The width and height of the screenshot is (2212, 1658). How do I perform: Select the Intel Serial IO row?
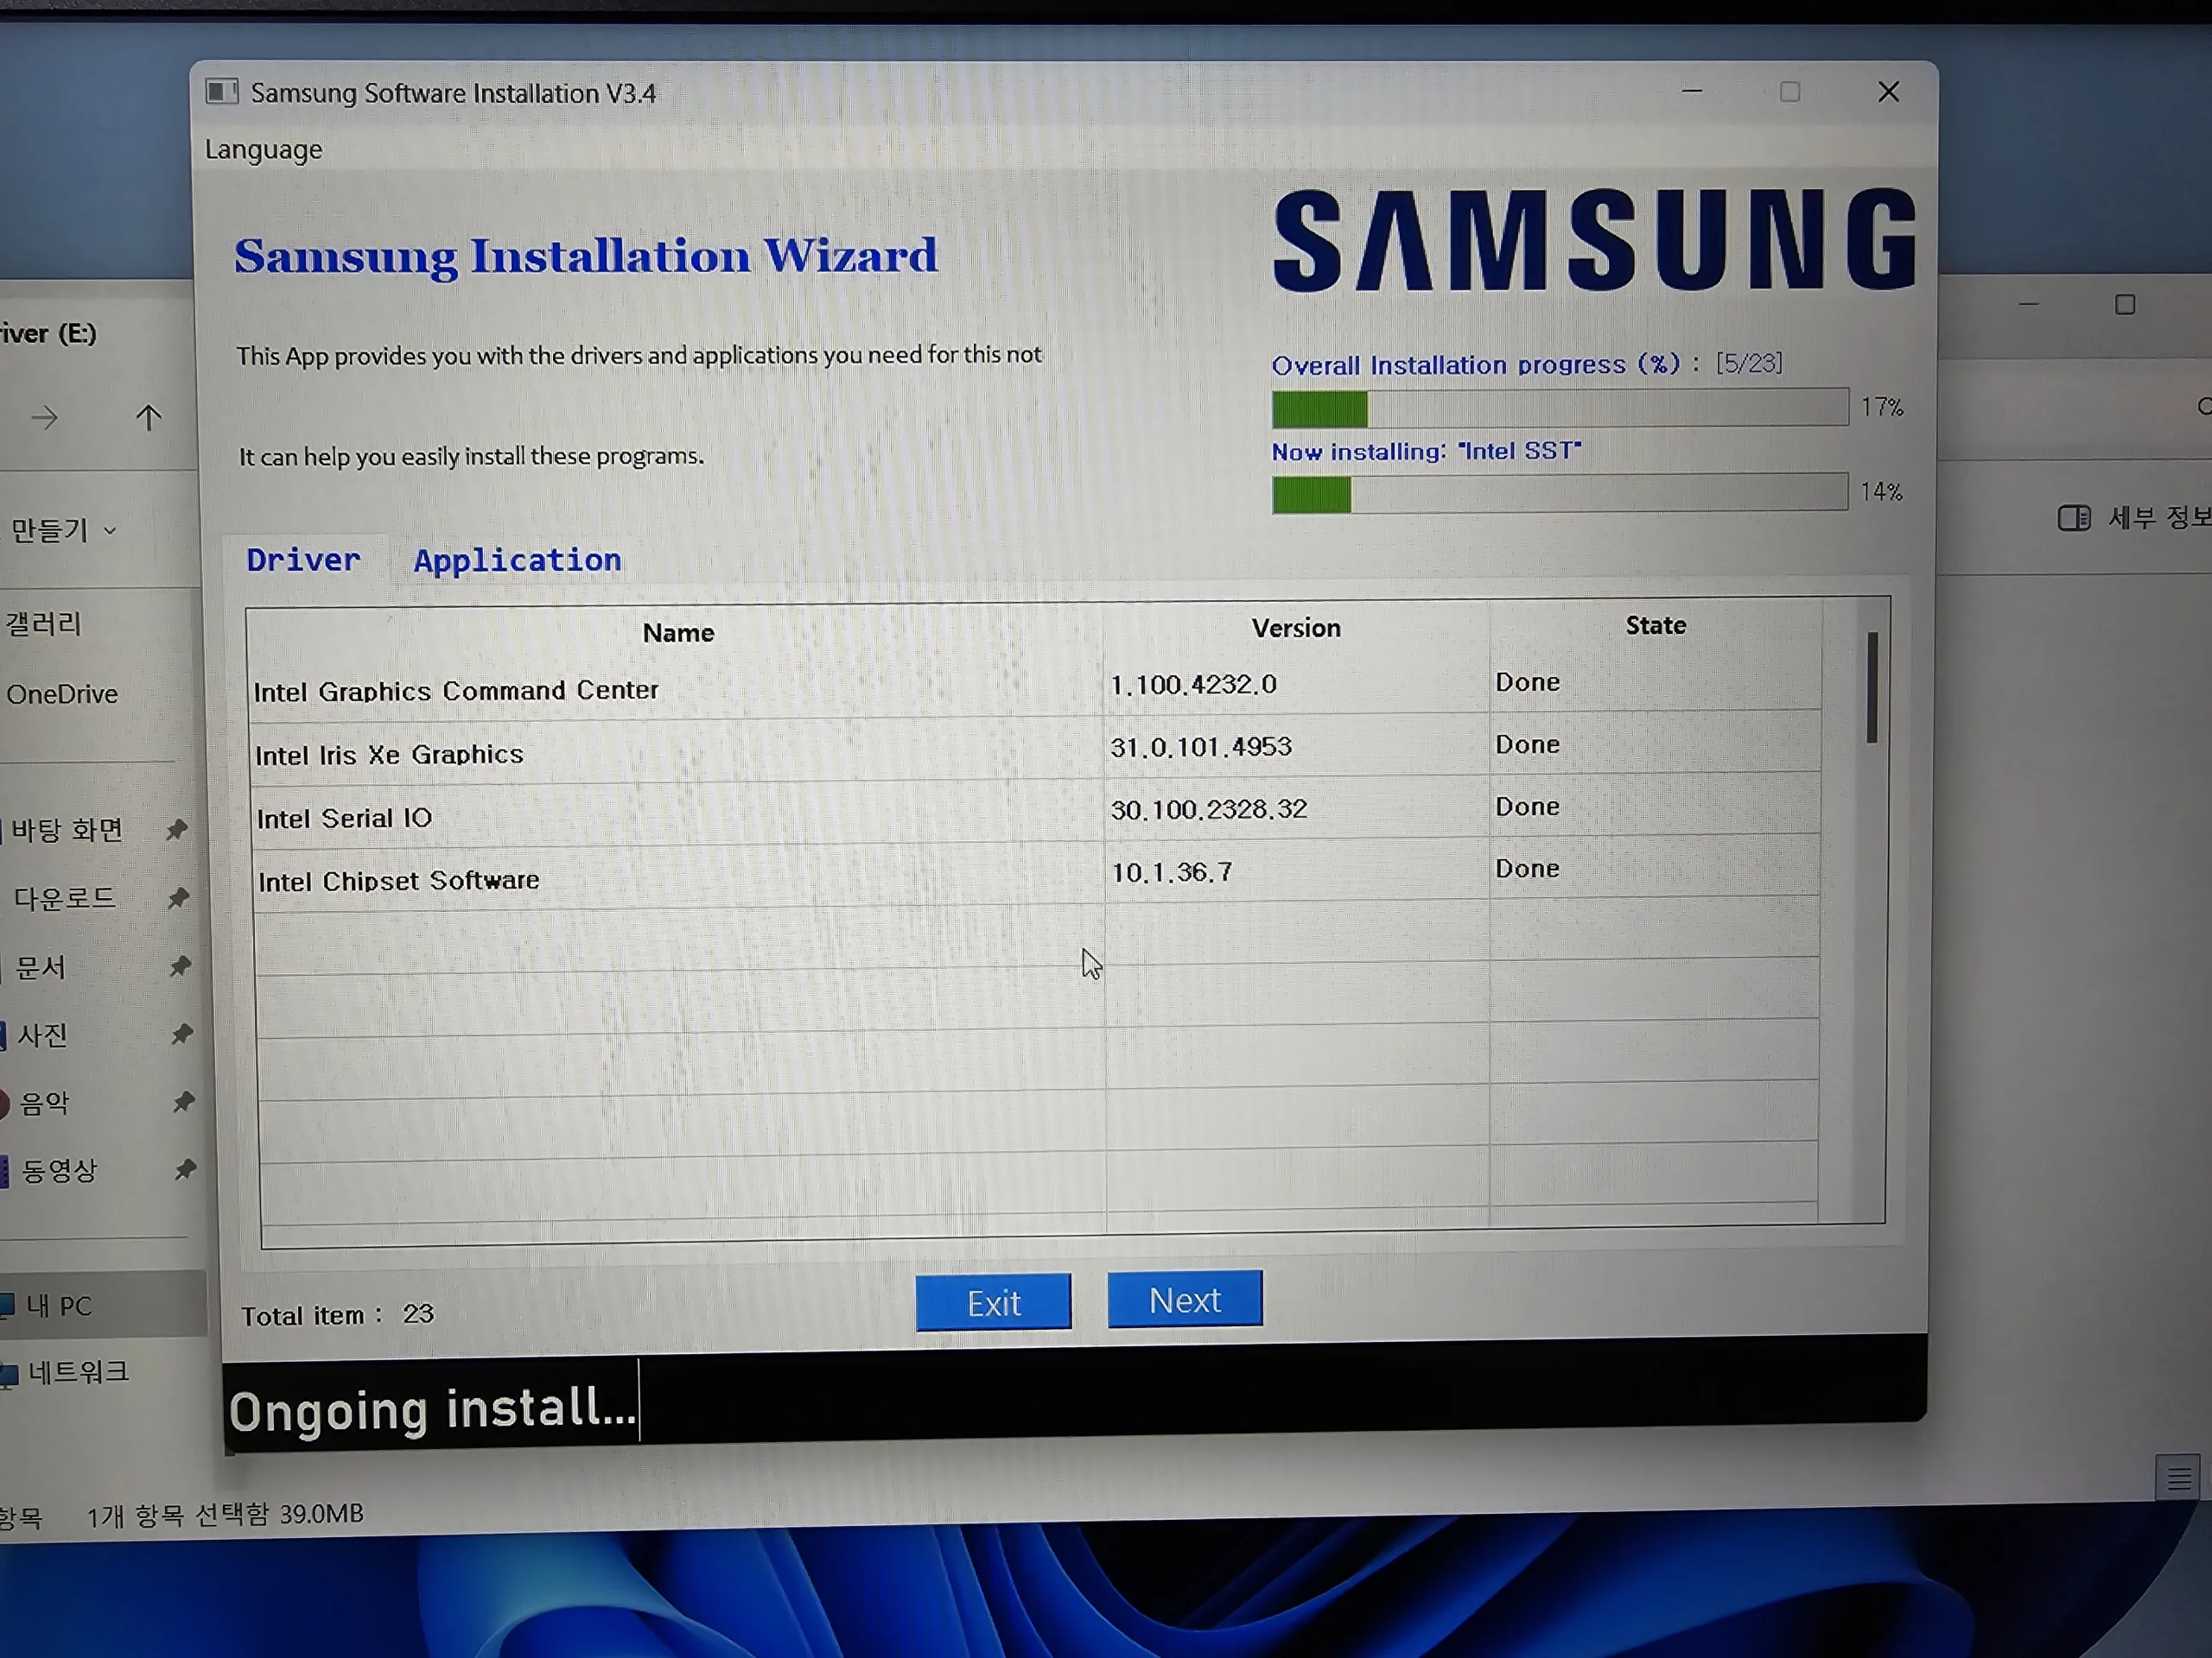[x=1037, y=813]
